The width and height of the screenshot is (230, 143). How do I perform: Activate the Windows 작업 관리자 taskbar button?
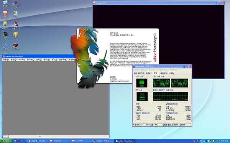tap(103, 141)
